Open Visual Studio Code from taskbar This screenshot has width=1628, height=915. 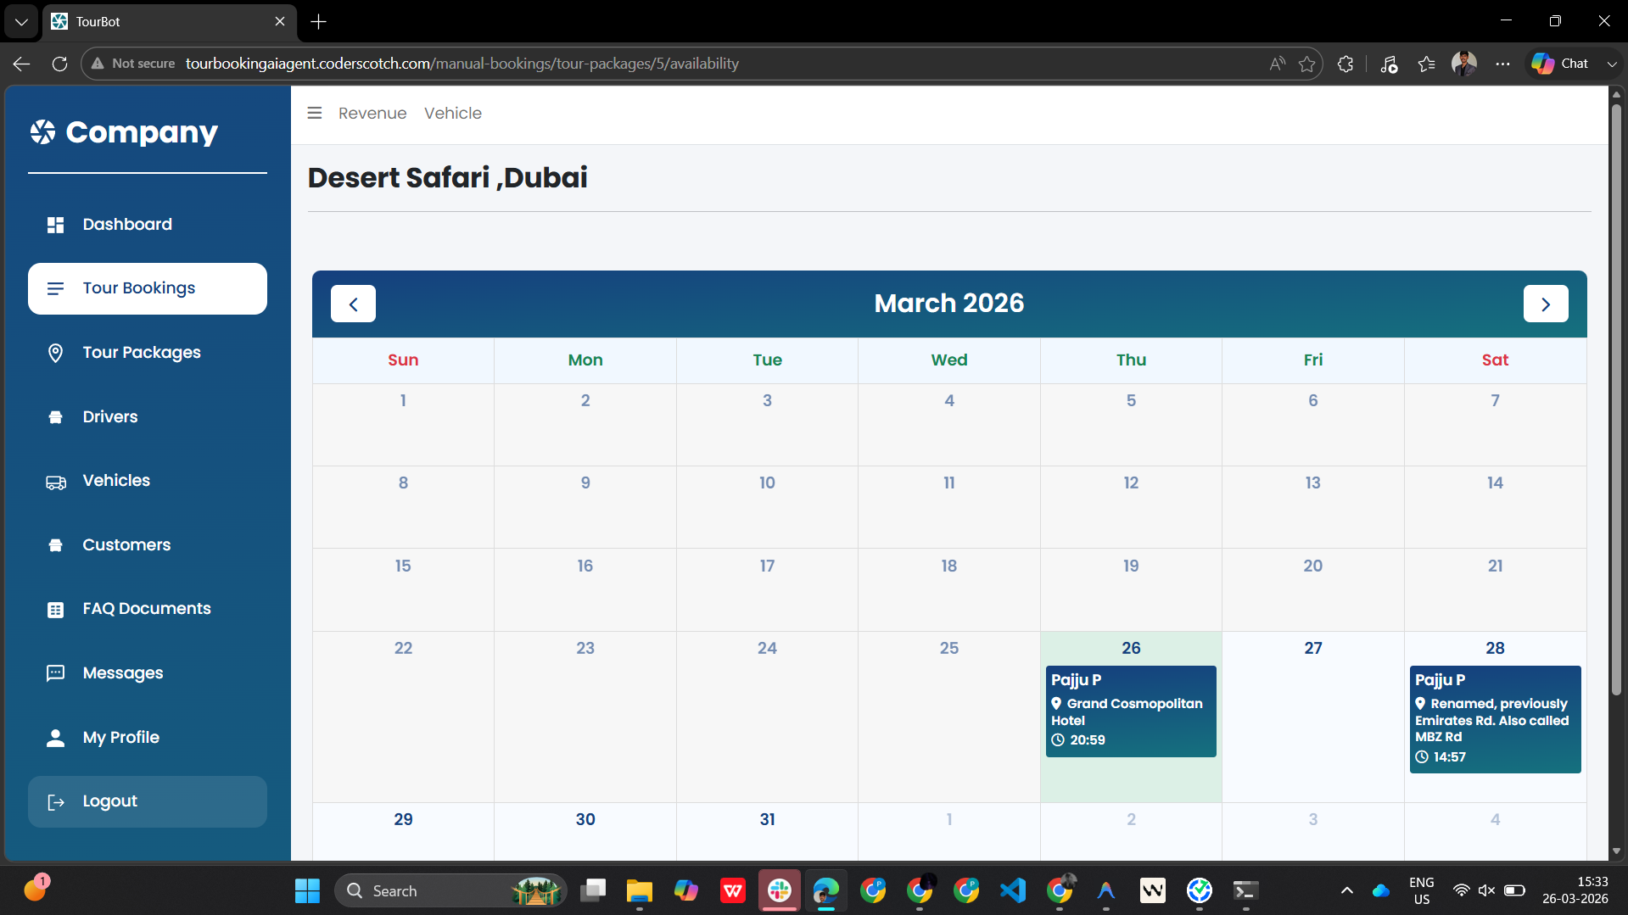[x=1013, y=891]
